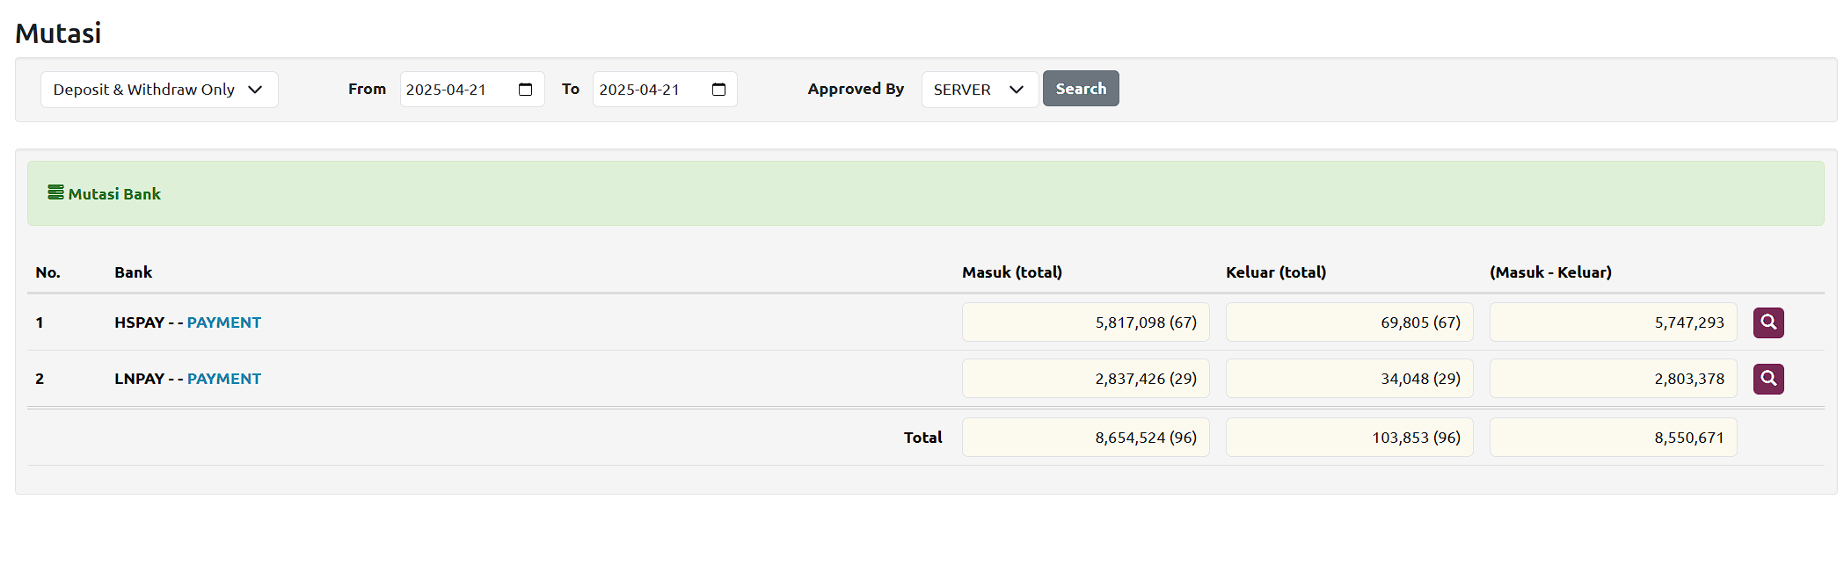
Task: Click the Total net 8,550,671 field
Action: pyautogui.click(x=1613, y=438)
